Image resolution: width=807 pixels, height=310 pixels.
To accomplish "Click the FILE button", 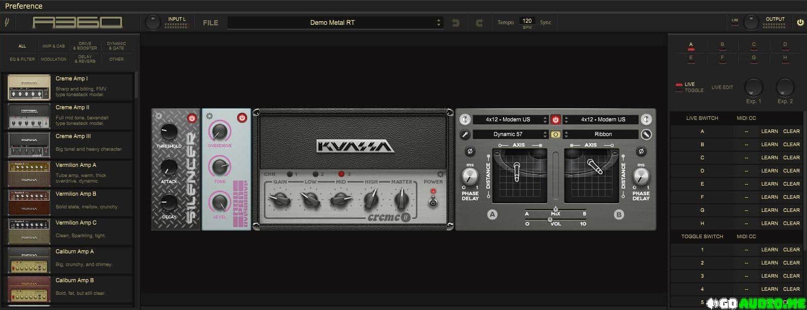I will coord(210,23).
